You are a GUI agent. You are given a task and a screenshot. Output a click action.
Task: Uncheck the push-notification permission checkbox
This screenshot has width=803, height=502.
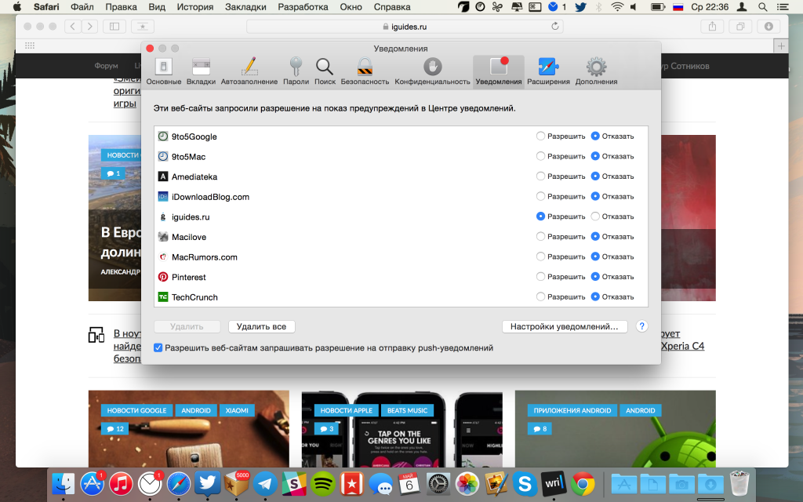pos(158,347)
